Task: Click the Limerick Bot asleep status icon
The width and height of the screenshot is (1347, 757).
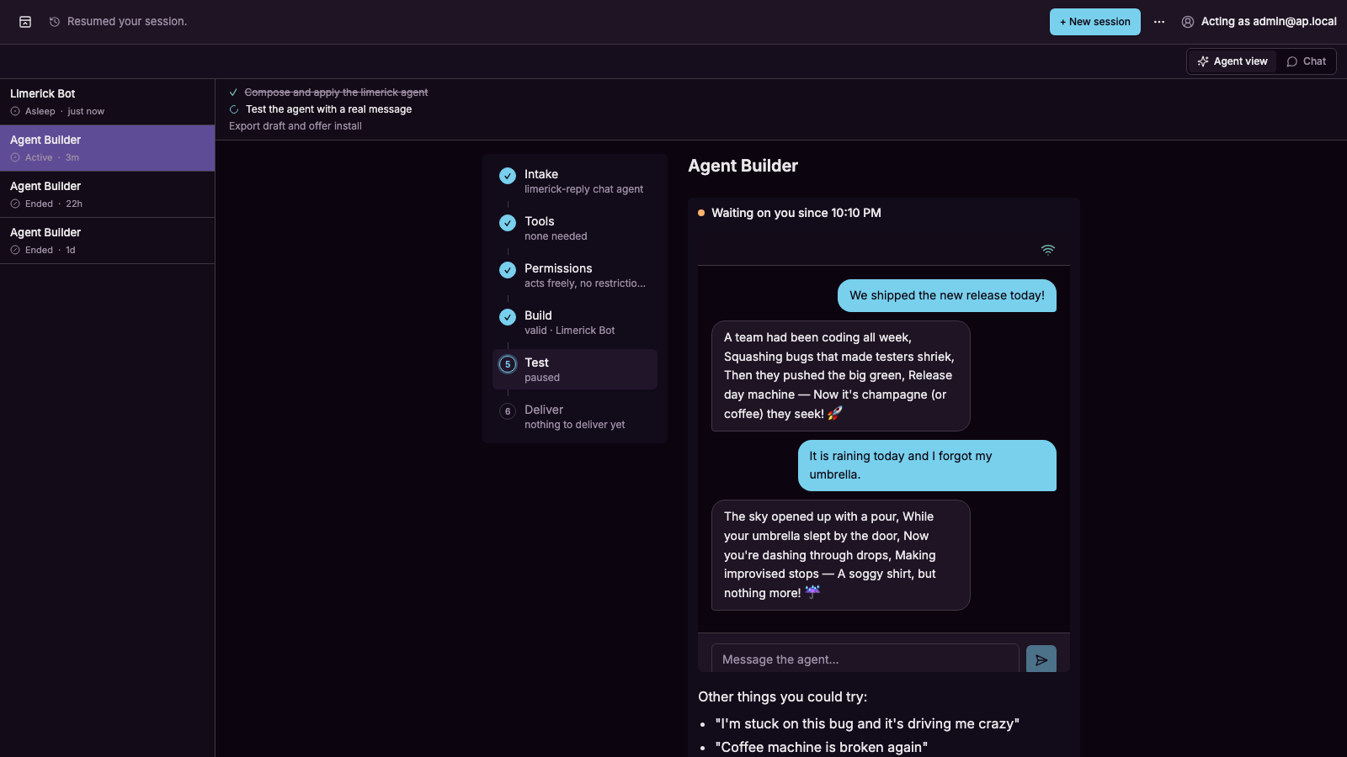Action: pyautogui.click(x=15, y=112)
